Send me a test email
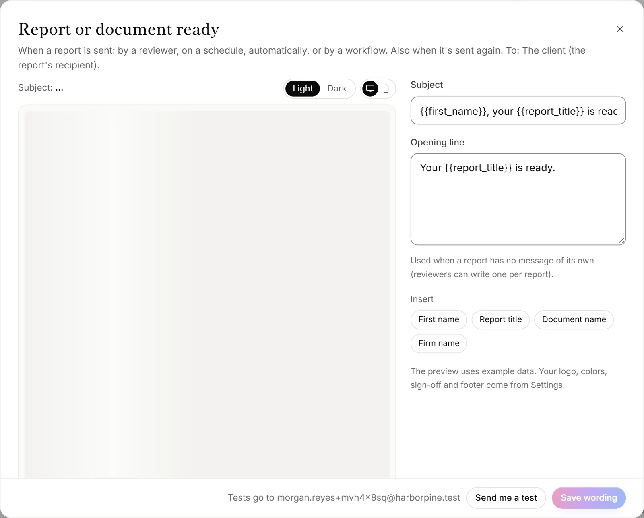Viewport: 644px width, 518px height. [x=506, y=498]
